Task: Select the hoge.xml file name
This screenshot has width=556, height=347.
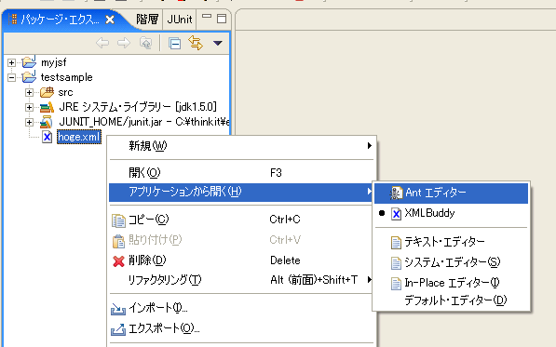Action: coord(79,137)
